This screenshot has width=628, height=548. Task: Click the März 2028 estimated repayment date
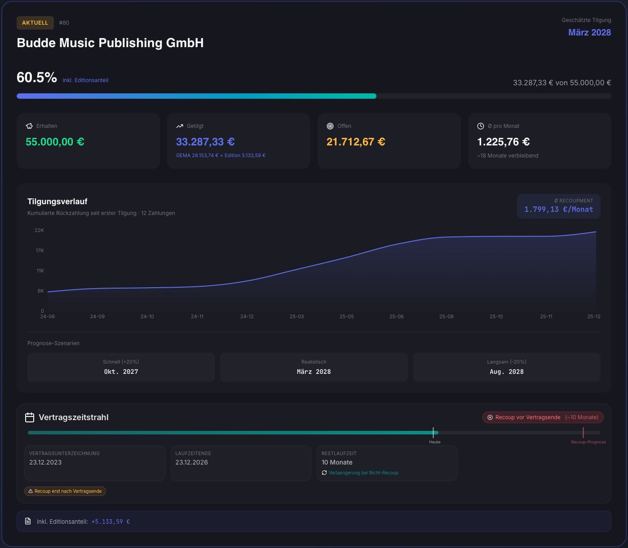pos(589,32)
